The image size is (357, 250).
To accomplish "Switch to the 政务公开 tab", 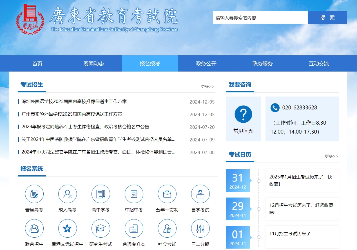I will 206,63.
